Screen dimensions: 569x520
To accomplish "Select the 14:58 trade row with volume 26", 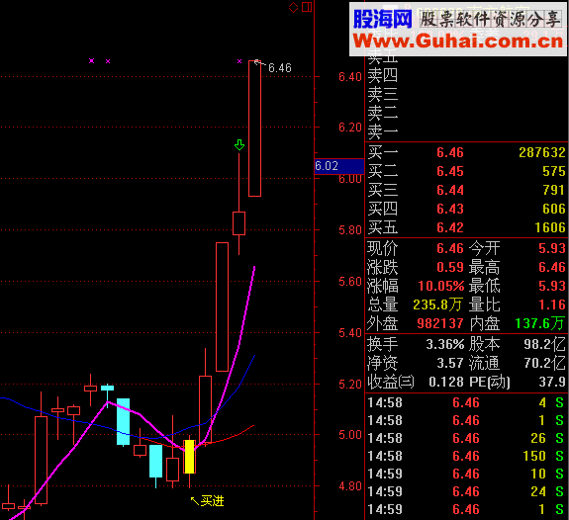I will coord(466,438).
